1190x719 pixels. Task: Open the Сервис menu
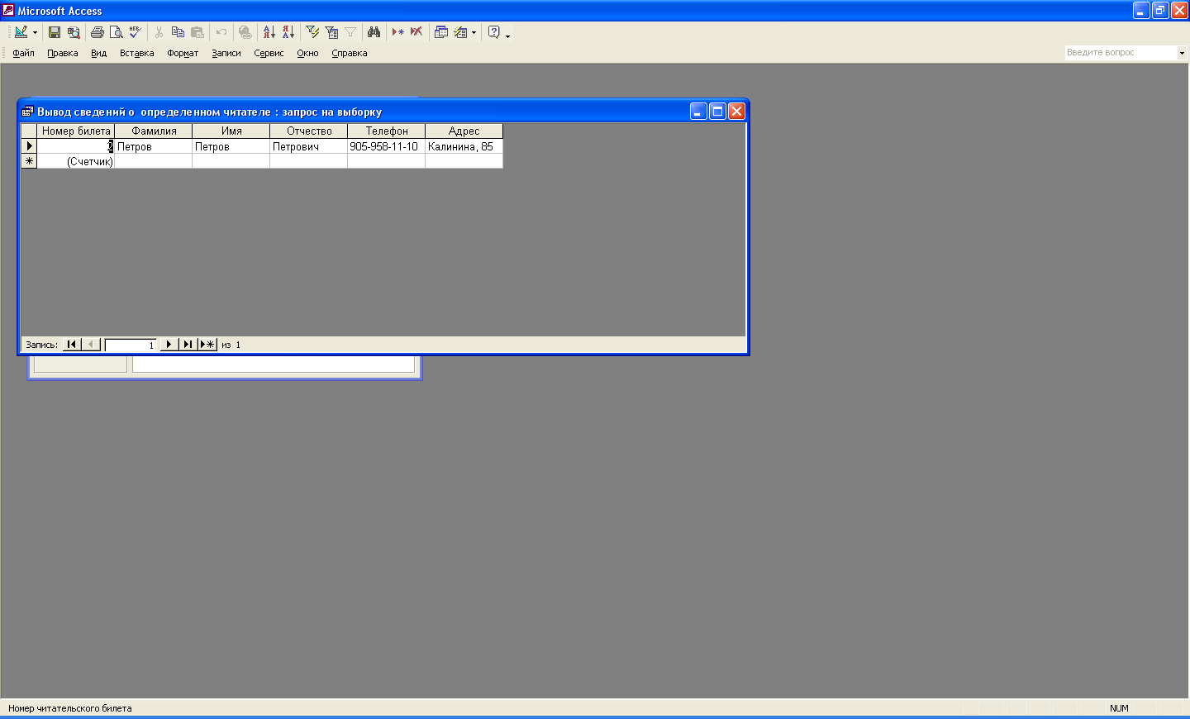(x=269, y=53)
